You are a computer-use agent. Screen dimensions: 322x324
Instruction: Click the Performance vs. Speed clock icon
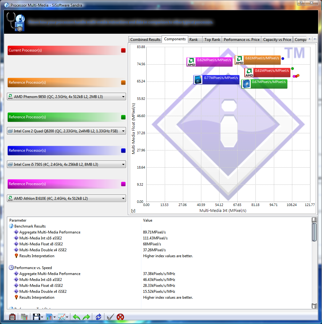(11, 268)
